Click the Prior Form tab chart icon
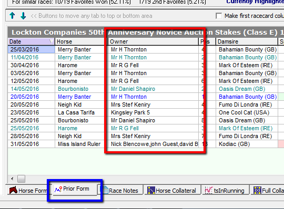The image size is (284, 209). [x=58, y=189]
